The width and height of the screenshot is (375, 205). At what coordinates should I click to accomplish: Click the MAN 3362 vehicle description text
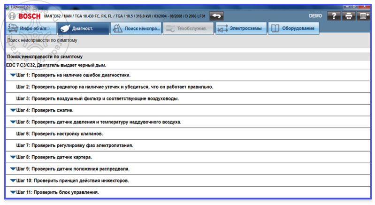124,16
